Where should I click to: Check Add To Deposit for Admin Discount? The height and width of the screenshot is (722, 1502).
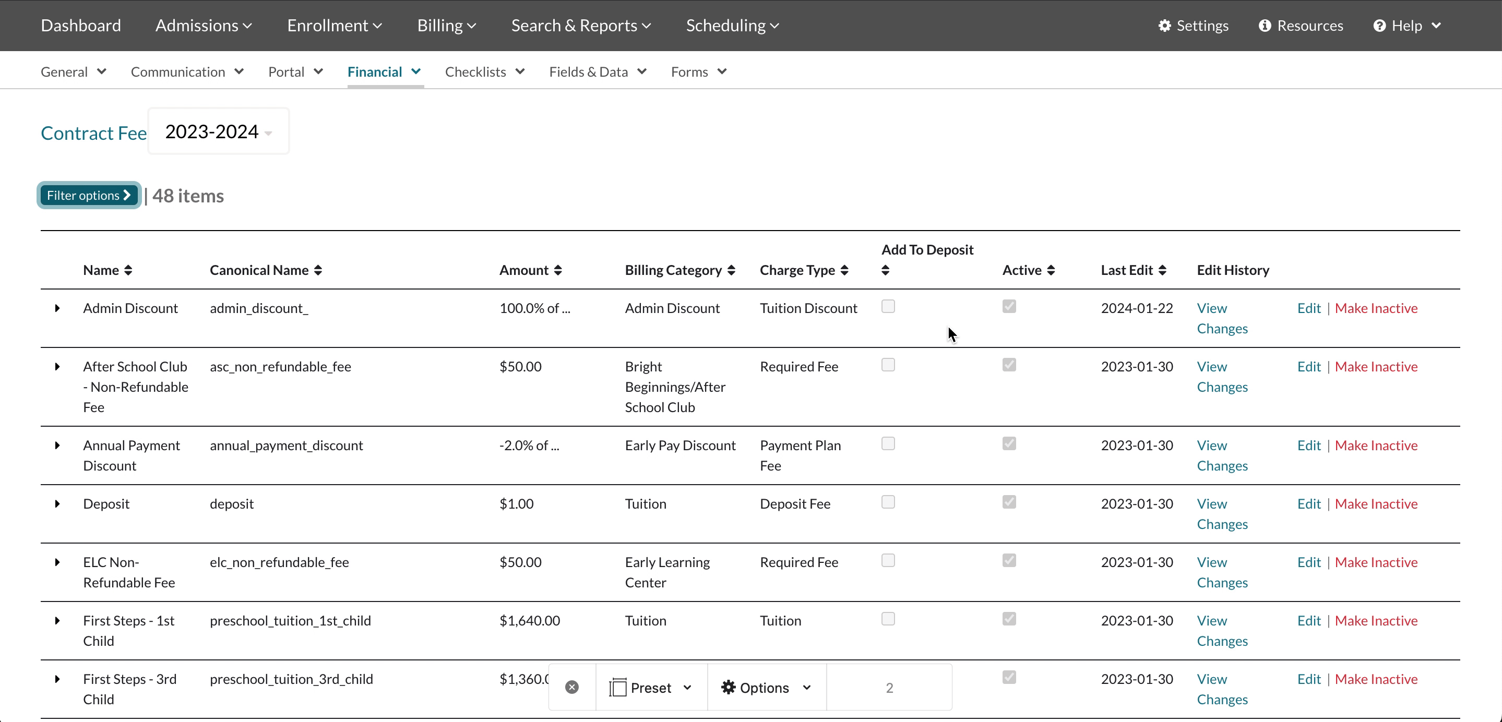[888, 307]
